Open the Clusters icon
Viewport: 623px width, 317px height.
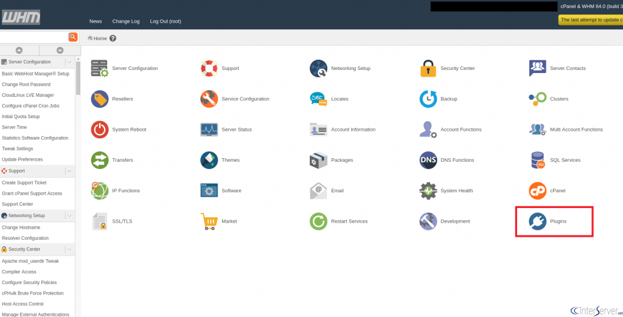click(538, 99)
